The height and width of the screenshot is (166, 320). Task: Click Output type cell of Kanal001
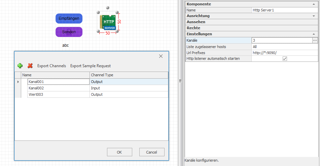pyautogui.click(x=129, y=82)
